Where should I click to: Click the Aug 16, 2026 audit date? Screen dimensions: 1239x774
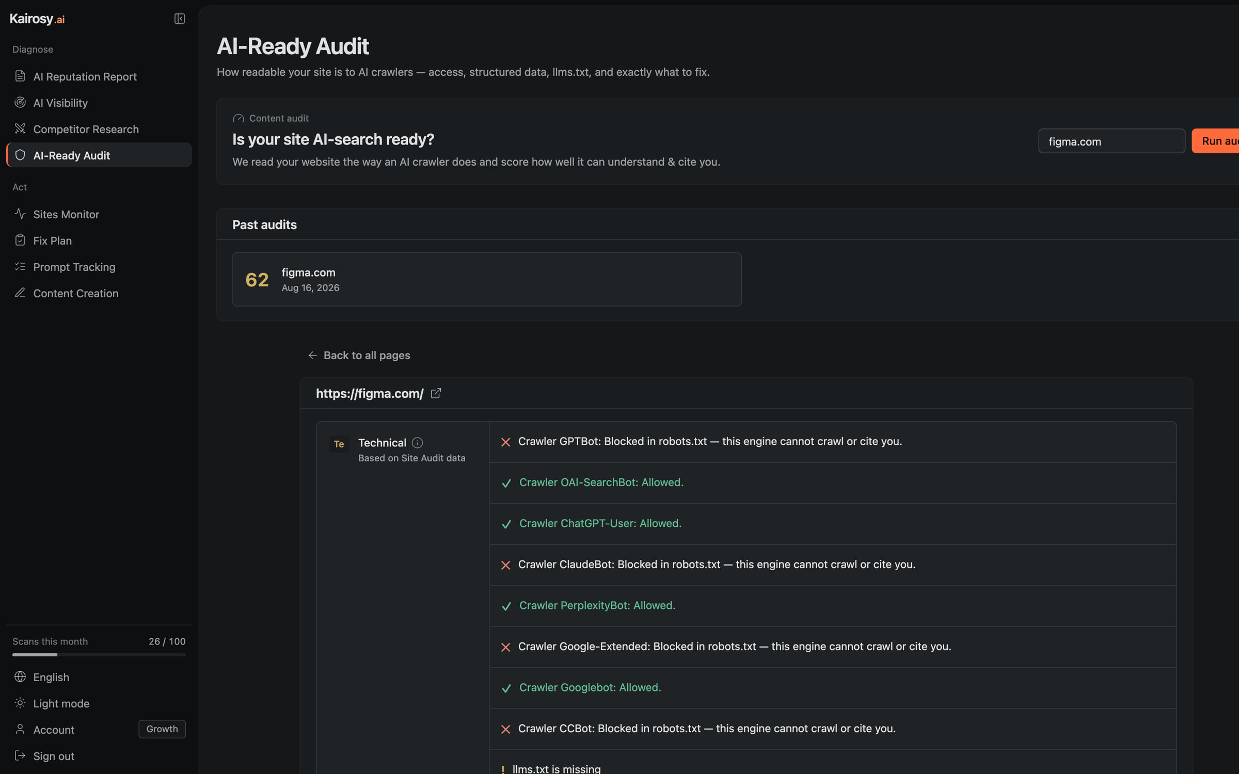pyautogui.click(x=310, y=287)
